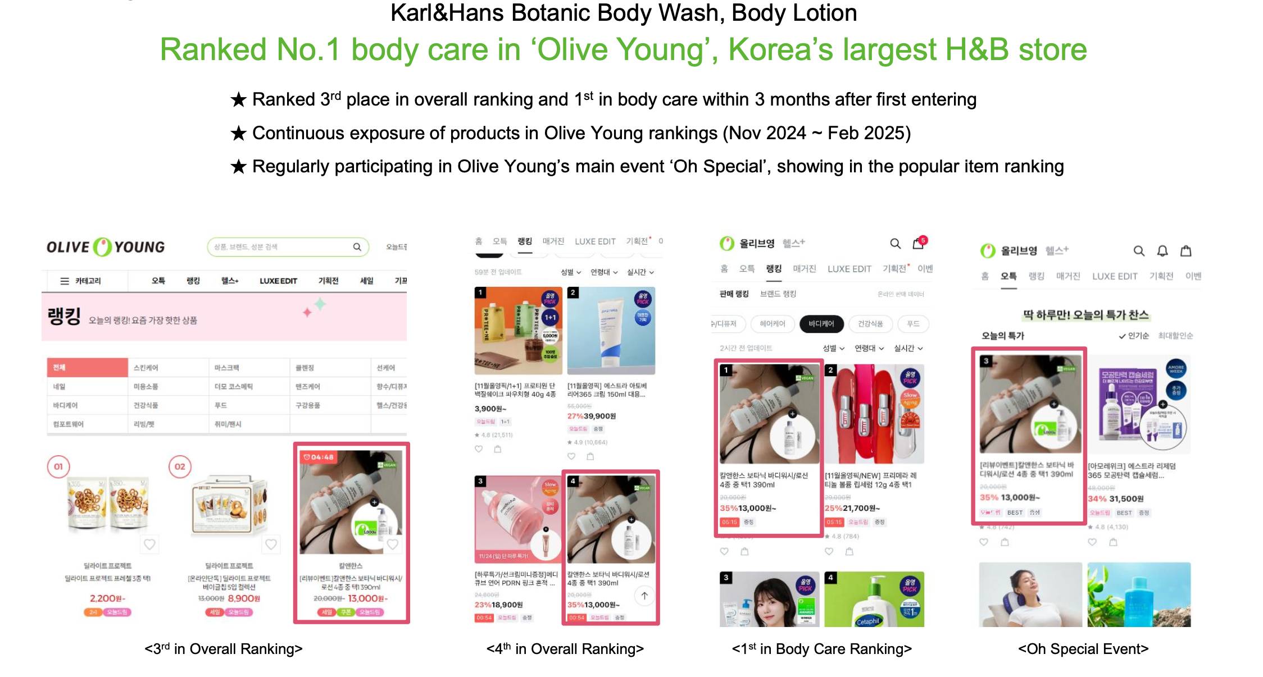The width and height of the screenshot is (1263, 677).
Task: Click the notification bell icon
Action: point(1162,251)
